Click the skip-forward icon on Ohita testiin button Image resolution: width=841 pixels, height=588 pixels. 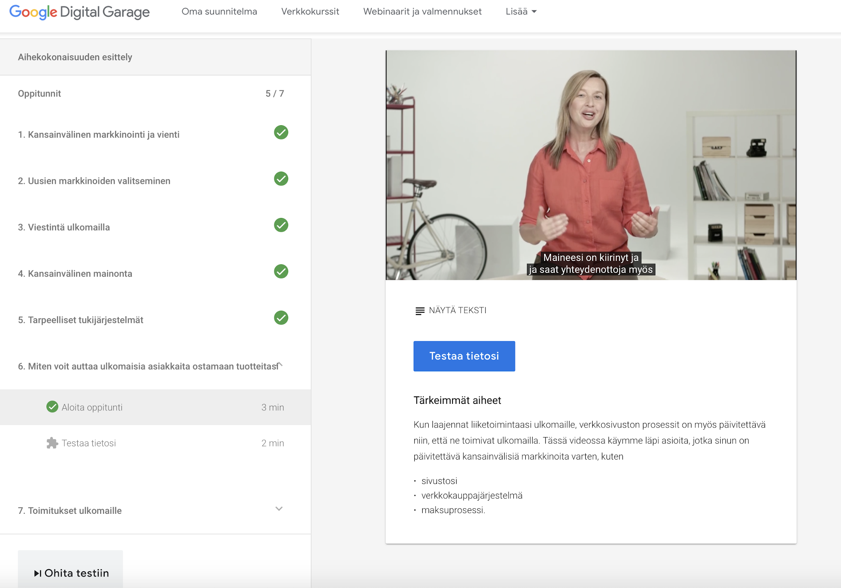pos(37,573)
